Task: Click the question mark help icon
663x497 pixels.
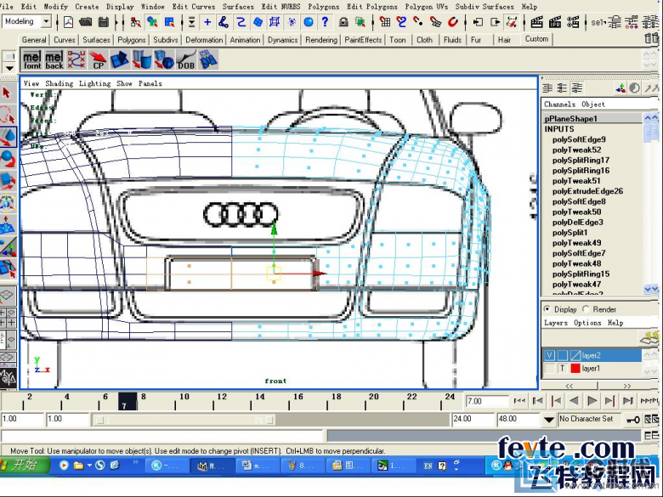Action: (x=325, y=22)
